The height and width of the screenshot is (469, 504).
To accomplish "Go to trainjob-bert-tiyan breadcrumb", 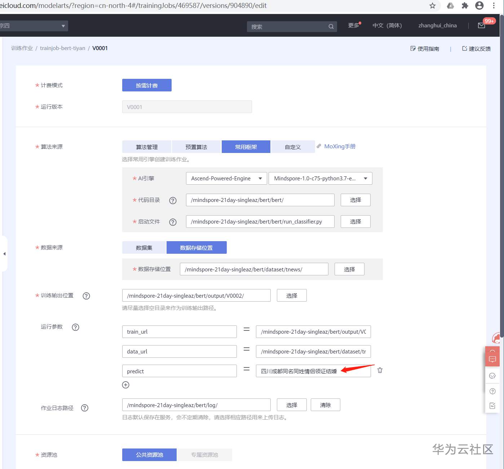I will click(63, 48).
